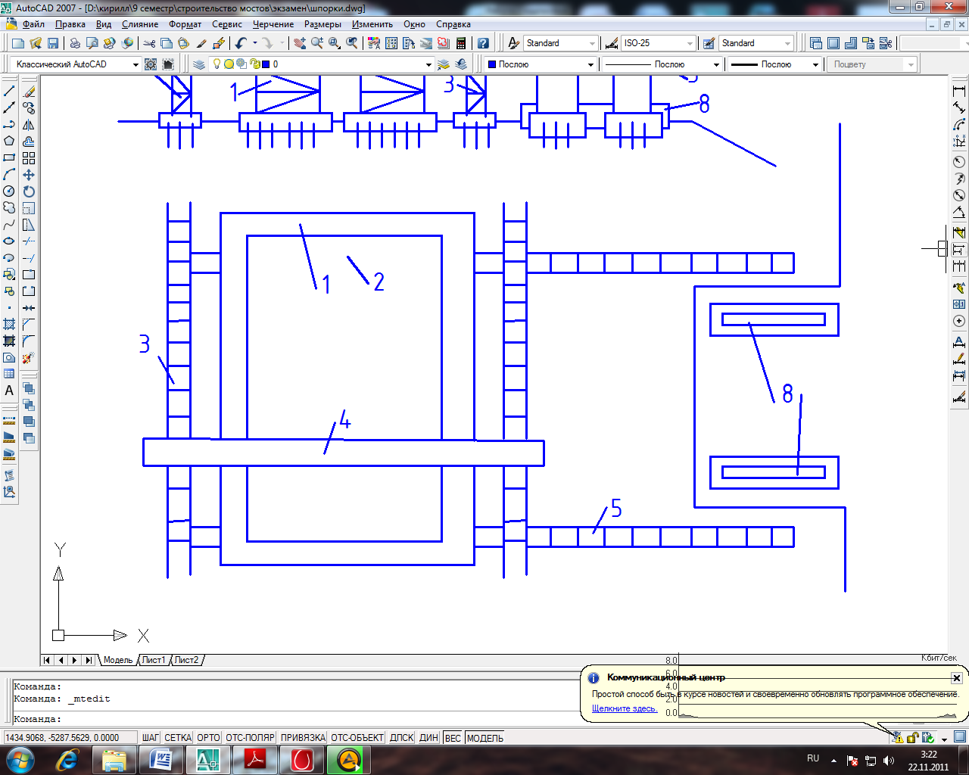Image resolution: width=969 pixels, height=775 pixels.
Task: Click the Undo arrow icon
Action: pos(241,43)
